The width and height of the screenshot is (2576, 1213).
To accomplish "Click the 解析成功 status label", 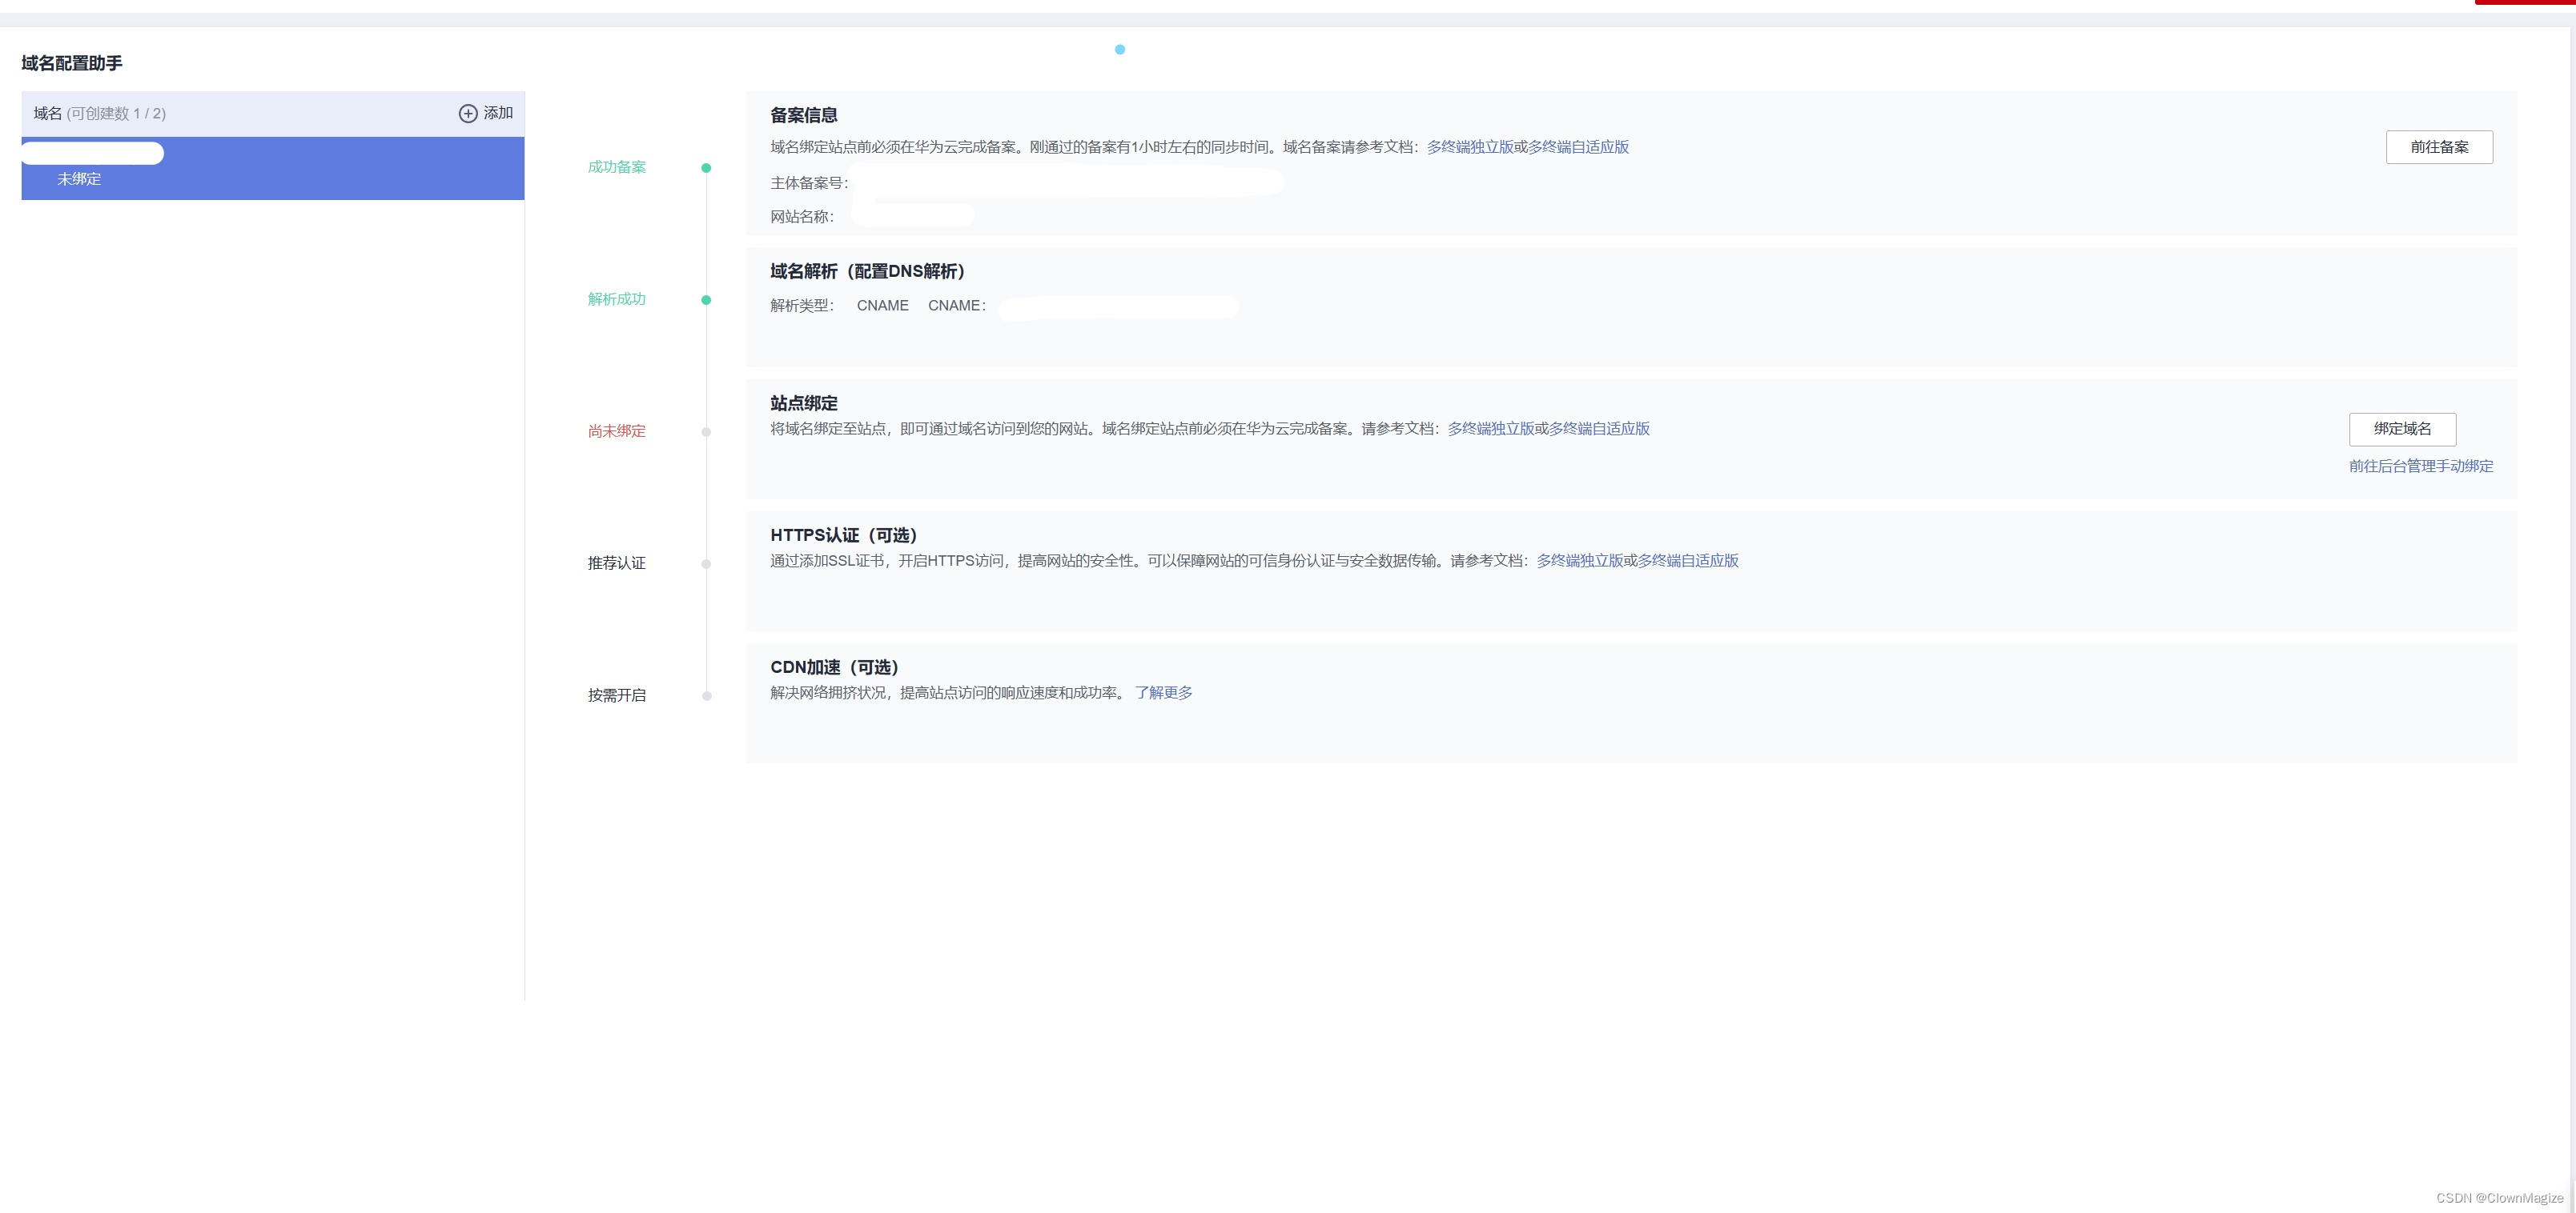I will point(616,298).
